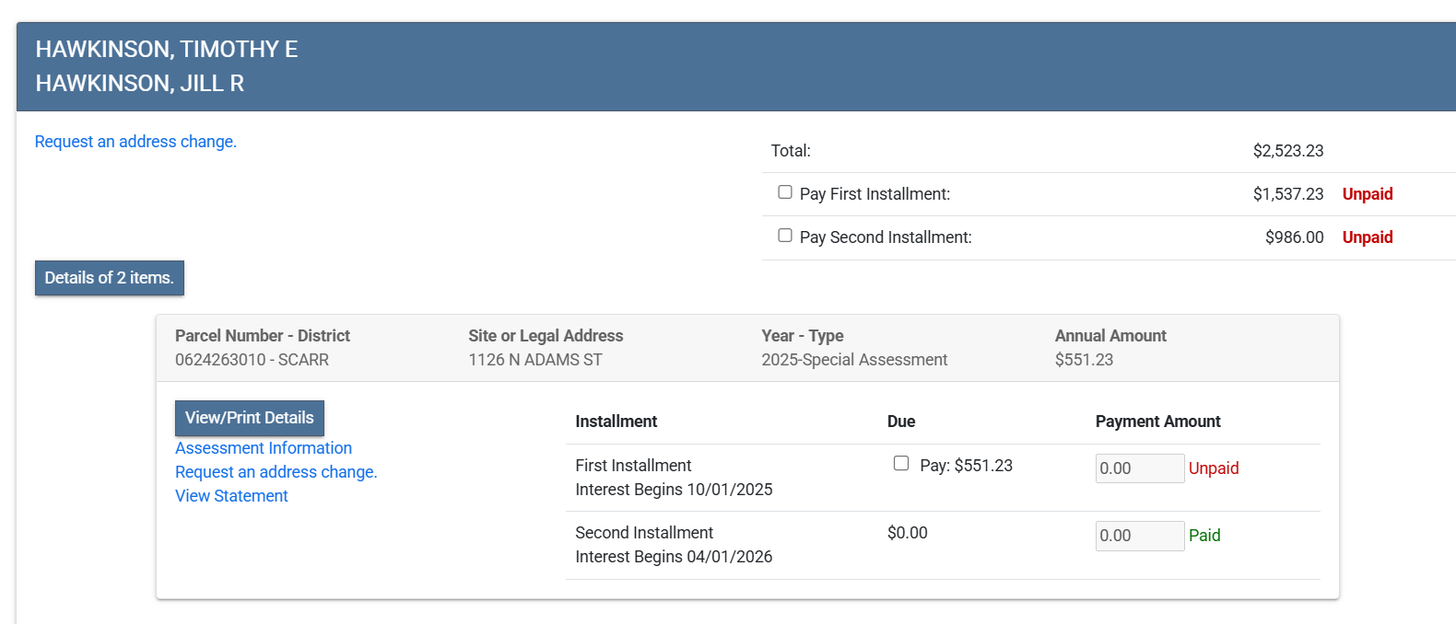Viewport: 1456px width, 624px height.
Task: Click the View/Print Details button
Action: [x=250, y=418]
